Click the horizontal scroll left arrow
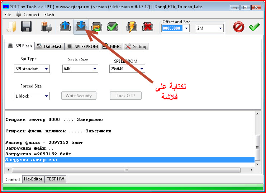This screenshot has height=193, width=266. pyautogui.click(x=9, y=170)
